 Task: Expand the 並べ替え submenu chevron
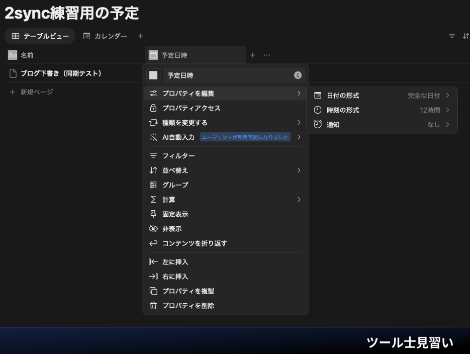click(x=299, y=170)
